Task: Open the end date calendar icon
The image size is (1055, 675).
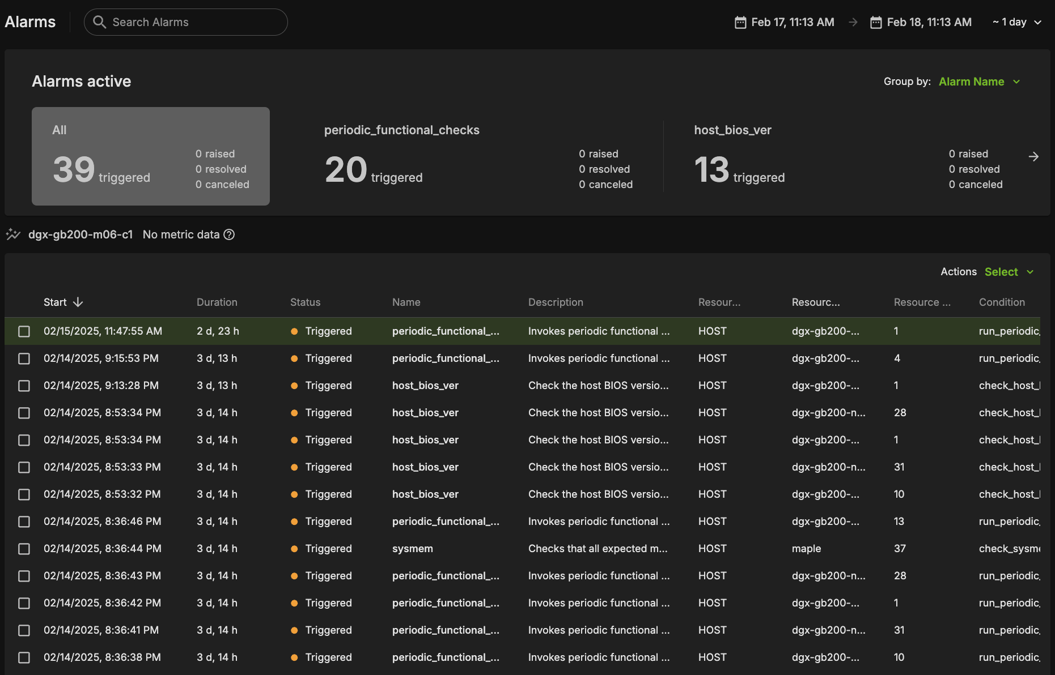Action: point(876,22)
